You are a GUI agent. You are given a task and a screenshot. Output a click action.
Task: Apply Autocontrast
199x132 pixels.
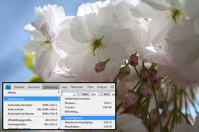pos(32,109)
